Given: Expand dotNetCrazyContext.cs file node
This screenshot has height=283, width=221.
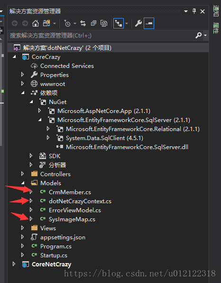Looking at the screenshot, I should click(x=31, y=201).
